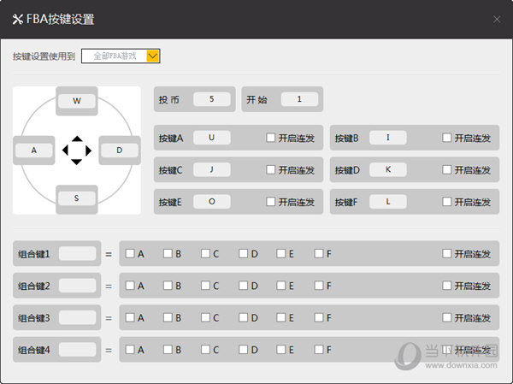513x384 pixels.
Task: Edit the 开始 key field showing 1
Action: point(299,99)
